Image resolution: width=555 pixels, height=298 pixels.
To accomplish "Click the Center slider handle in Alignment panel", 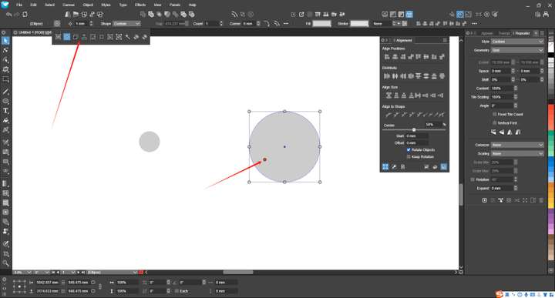I will [x=414, y=129].
